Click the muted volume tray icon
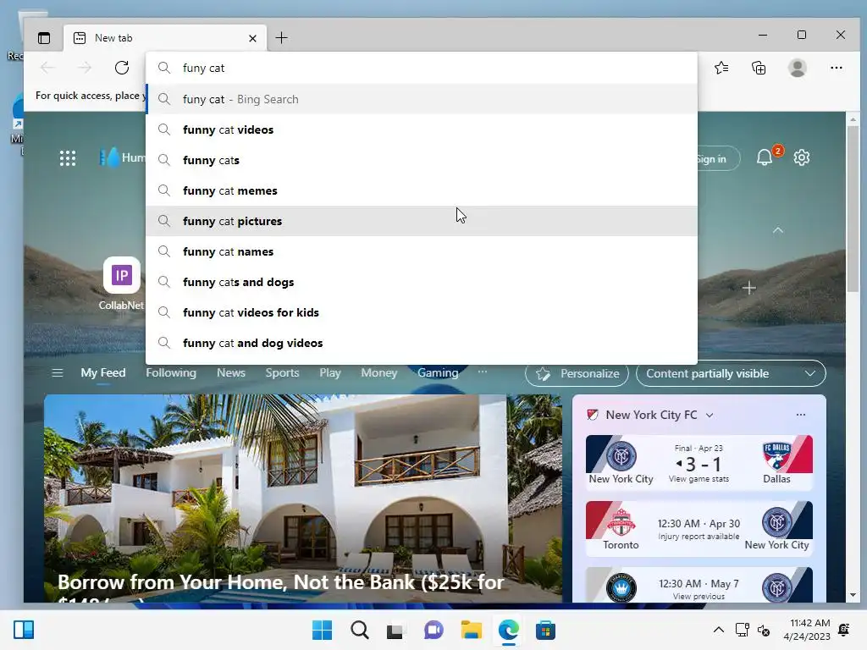The image size is (867, 650). click(x=764, y=630)
